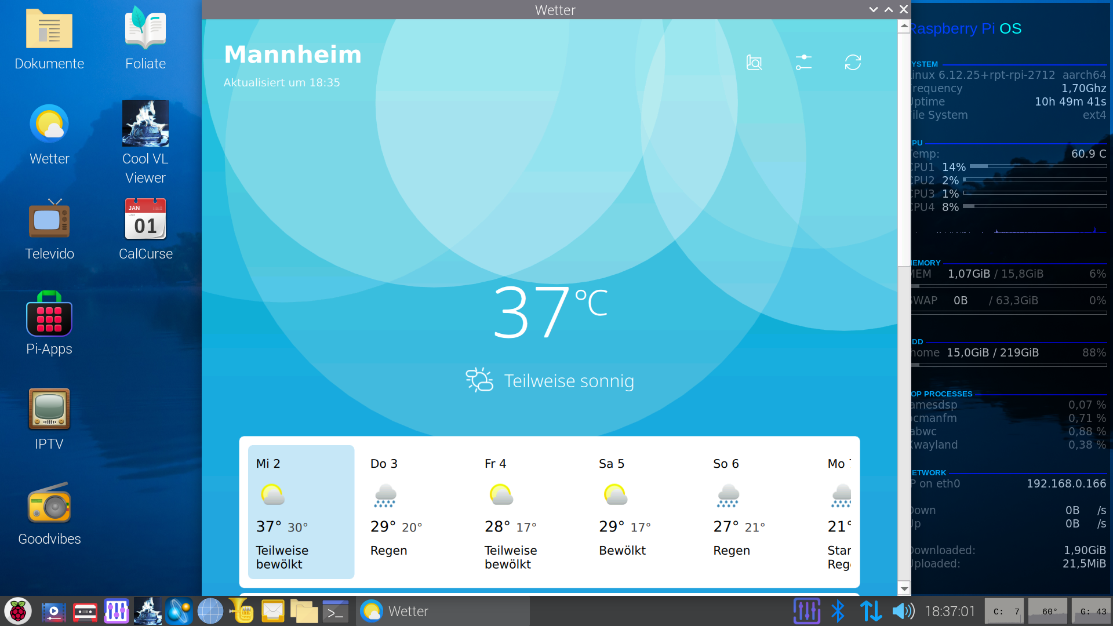Open the weather settings sliders icon
The width and height of the screenshot is (1113, 626).
pyautogui.click(x=803, y=63)
